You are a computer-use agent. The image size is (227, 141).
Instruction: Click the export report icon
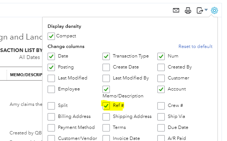point(200,10)
